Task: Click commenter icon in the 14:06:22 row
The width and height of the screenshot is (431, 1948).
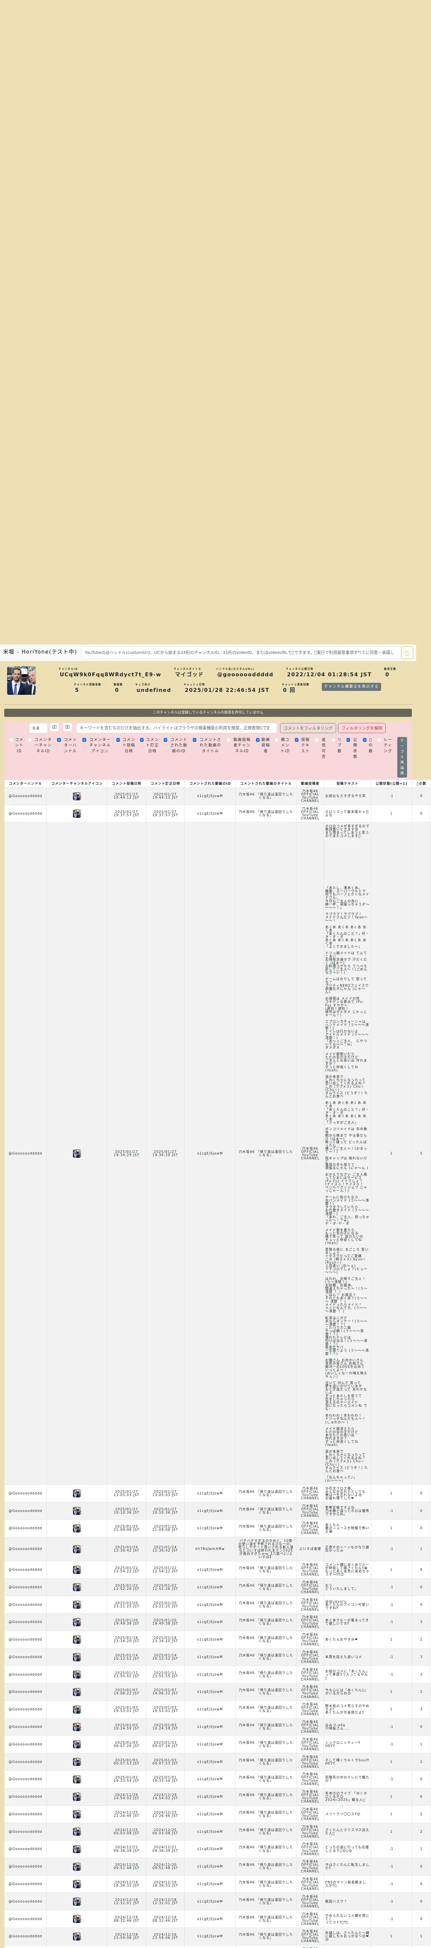Action: 77,1692
